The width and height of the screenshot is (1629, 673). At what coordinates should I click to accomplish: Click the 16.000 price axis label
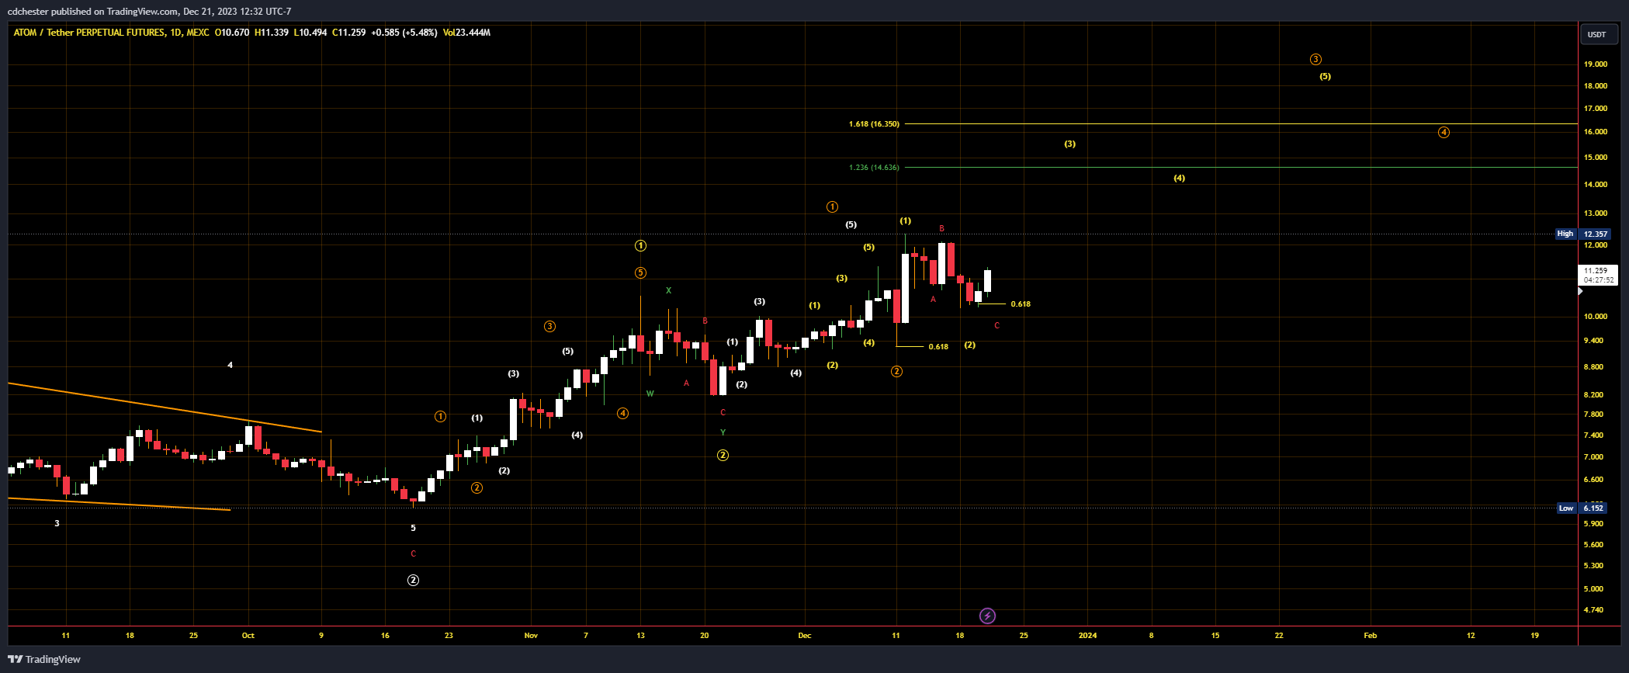coord(1596,132)
